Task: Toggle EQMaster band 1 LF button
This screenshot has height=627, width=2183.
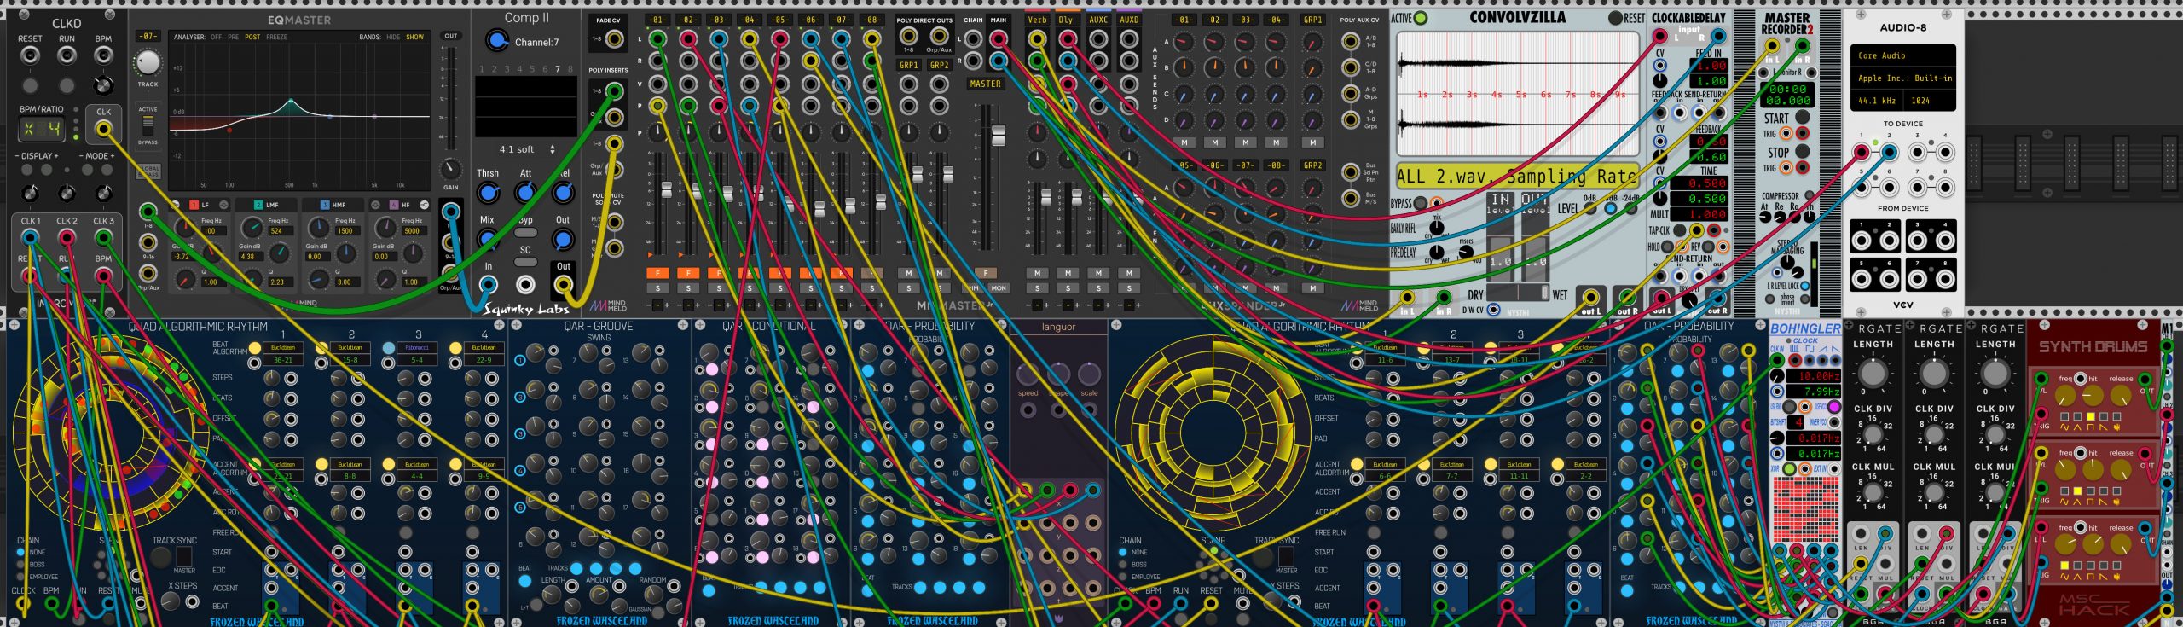Action: [x=194, y=205]
